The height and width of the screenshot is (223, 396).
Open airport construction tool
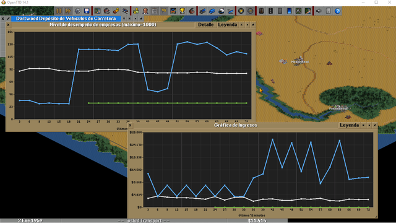[x=298, y=11]
